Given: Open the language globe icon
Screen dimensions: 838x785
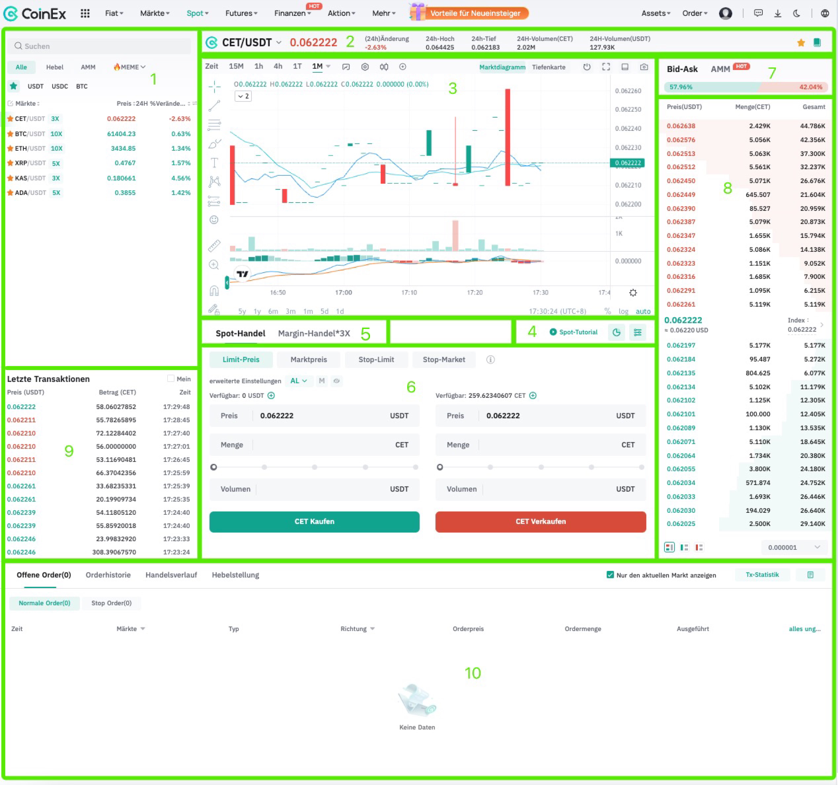Looking at the screenshot, I should (x=825, y=13).
